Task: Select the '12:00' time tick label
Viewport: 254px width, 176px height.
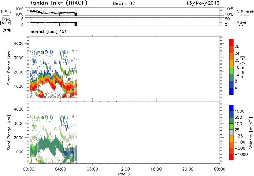Action: click(x=124, y=169)
